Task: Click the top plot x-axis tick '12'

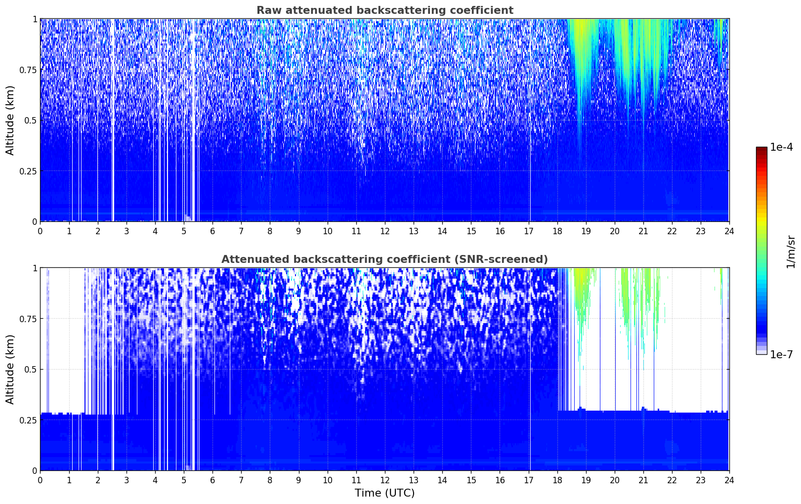Action: pos(385,231)
